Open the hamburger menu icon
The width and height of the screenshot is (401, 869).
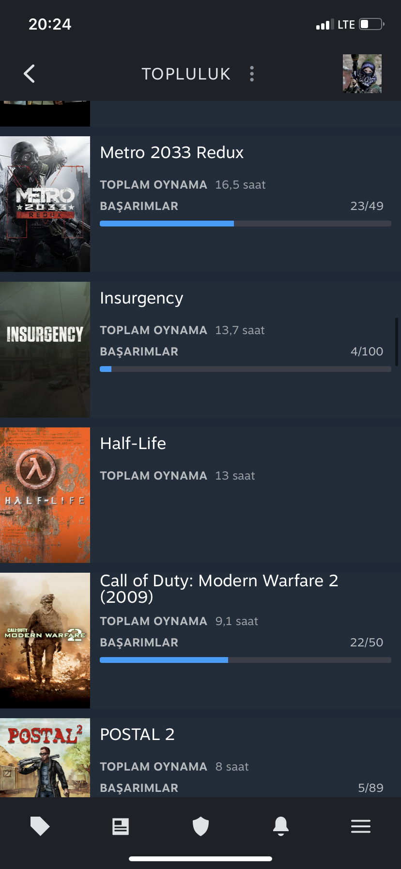tap(361, 826)
